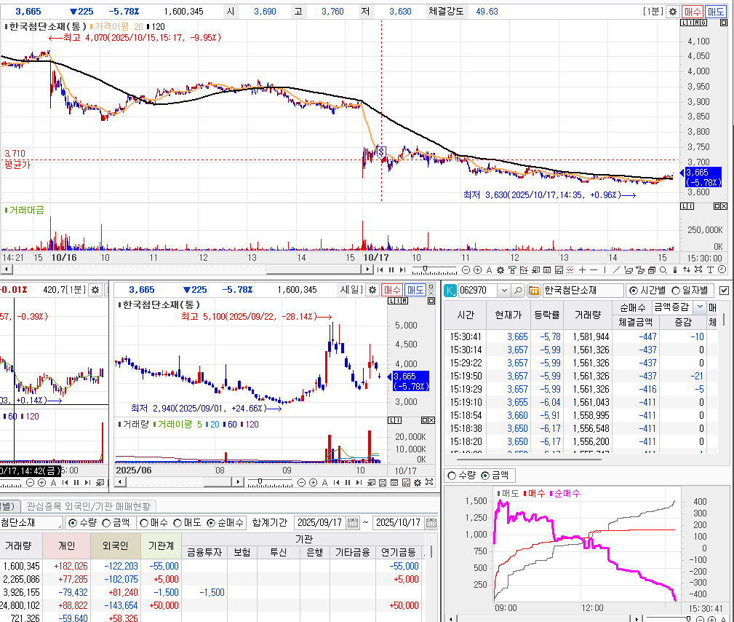Adjust the left mini chart zoom slider
The width and height of the screenshot is (734, 622).
click(10, 483)
